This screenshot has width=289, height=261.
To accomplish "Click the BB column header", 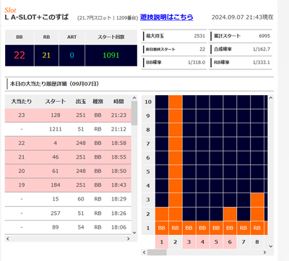I will pyautogui.click(x=20, y=37).
